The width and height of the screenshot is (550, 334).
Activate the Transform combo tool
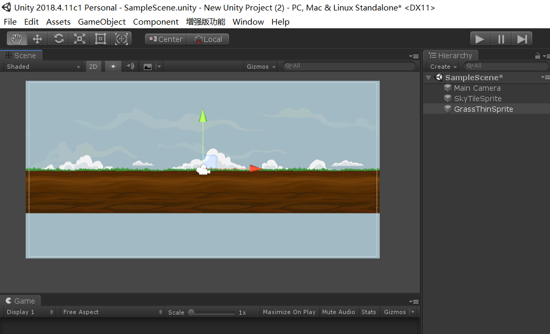pyautogui.click(x=120, y=38)
